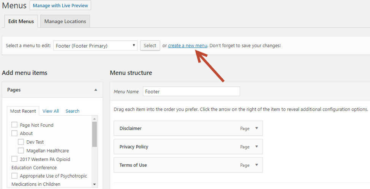370x189 pixels.
Task: Open the View All pages tab
Action: 51,111
